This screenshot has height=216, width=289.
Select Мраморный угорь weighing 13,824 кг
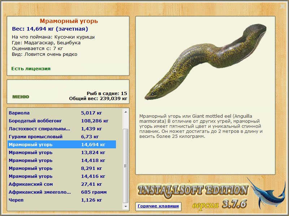pos(62,152)
